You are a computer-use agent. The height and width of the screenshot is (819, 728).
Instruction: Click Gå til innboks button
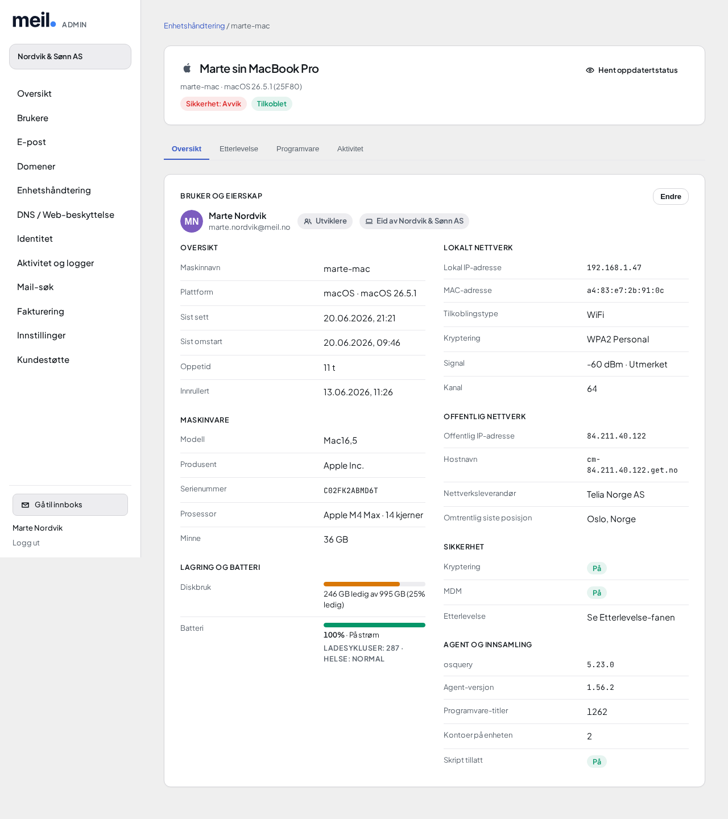(x=70, y=505)
